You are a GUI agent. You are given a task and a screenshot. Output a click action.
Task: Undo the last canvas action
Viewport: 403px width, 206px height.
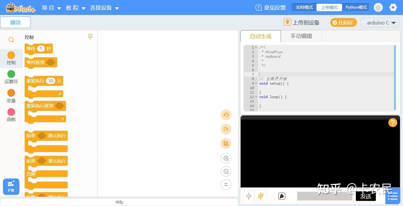point(226,115)
